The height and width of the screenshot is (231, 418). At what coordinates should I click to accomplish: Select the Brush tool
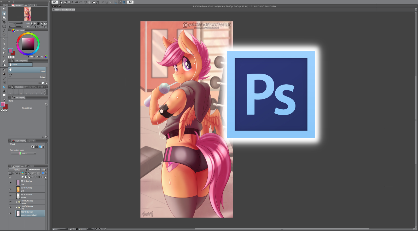pyautogui.click(x=4, y=48)
